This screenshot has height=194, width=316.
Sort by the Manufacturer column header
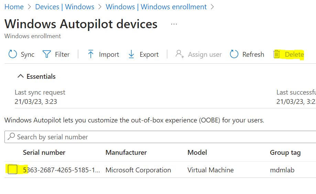(x=126, y=152)
